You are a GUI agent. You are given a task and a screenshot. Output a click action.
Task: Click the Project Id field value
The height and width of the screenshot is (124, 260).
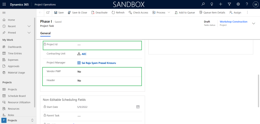79,45
